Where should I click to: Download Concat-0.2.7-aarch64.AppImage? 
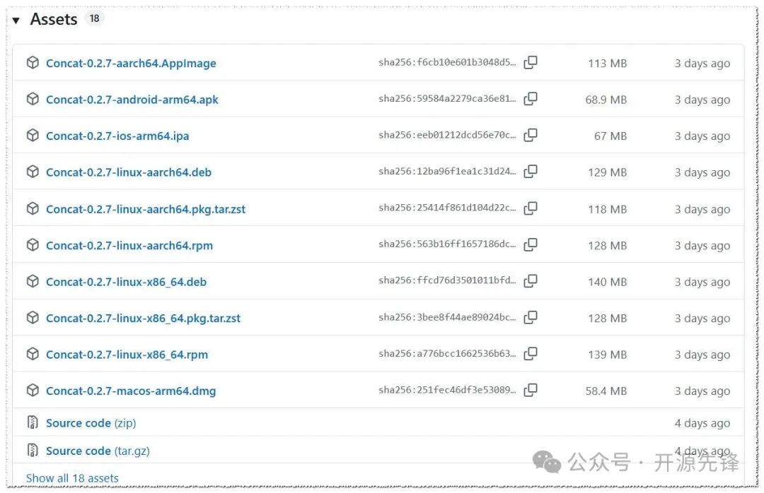[x=131, y=64]
